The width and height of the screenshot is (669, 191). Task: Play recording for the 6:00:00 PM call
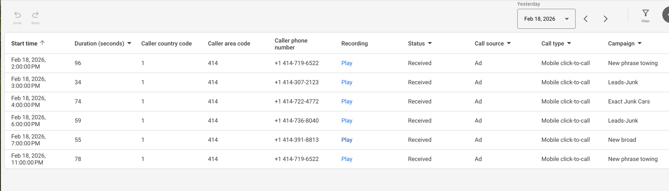point(347,121)
